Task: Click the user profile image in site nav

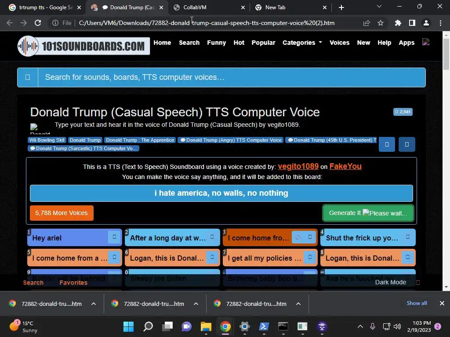Action: click(x=426, y=42)
